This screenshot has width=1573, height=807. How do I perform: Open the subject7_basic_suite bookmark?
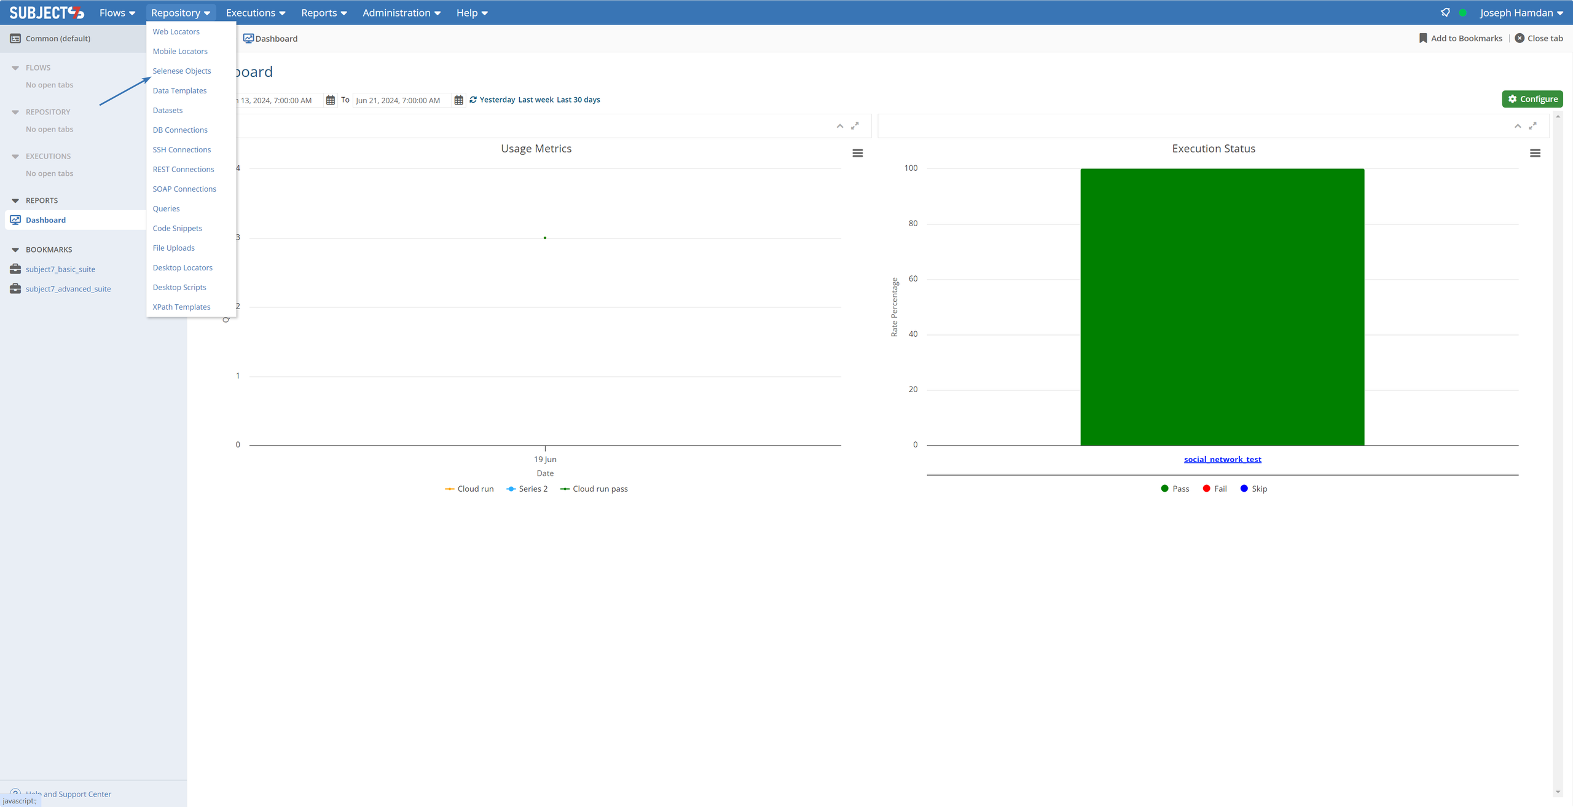click(60, 269)
